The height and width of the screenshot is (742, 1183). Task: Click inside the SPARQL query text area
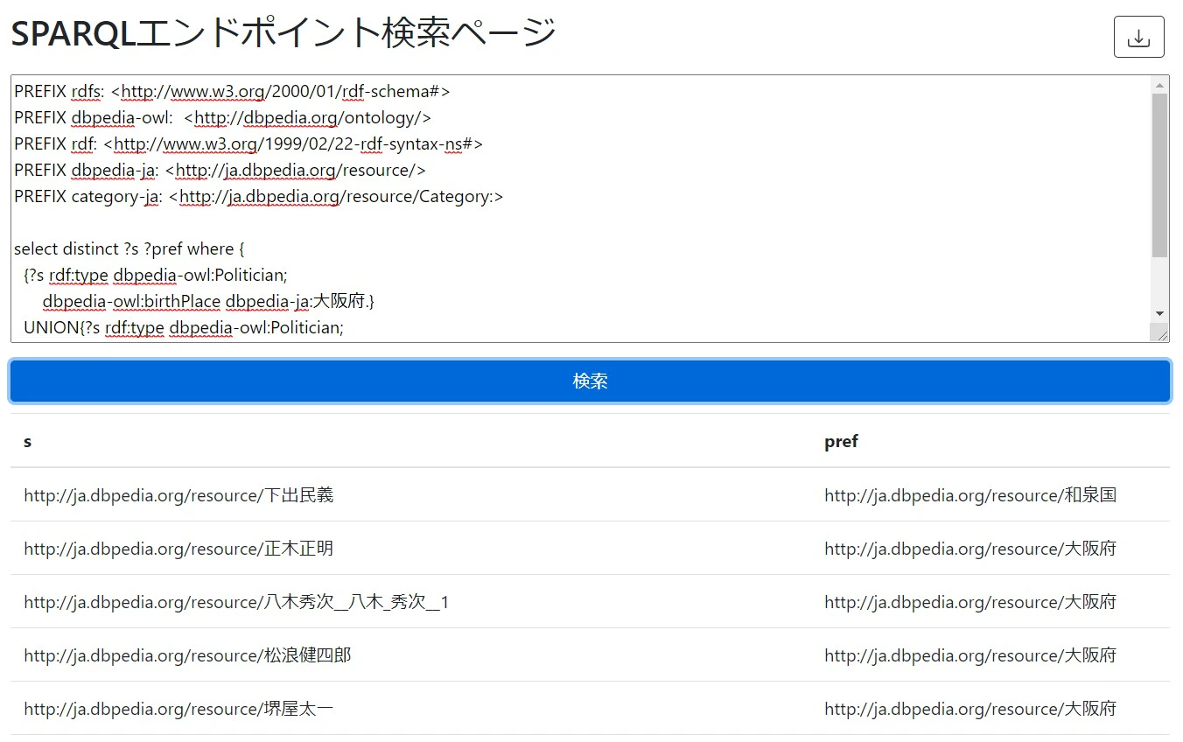point(581,208)
